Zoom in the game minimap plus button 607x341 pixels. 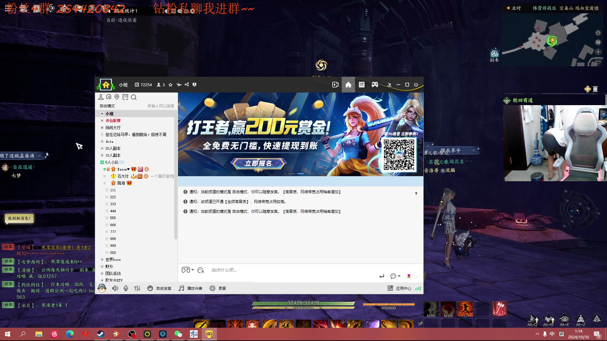pos(598,52)
